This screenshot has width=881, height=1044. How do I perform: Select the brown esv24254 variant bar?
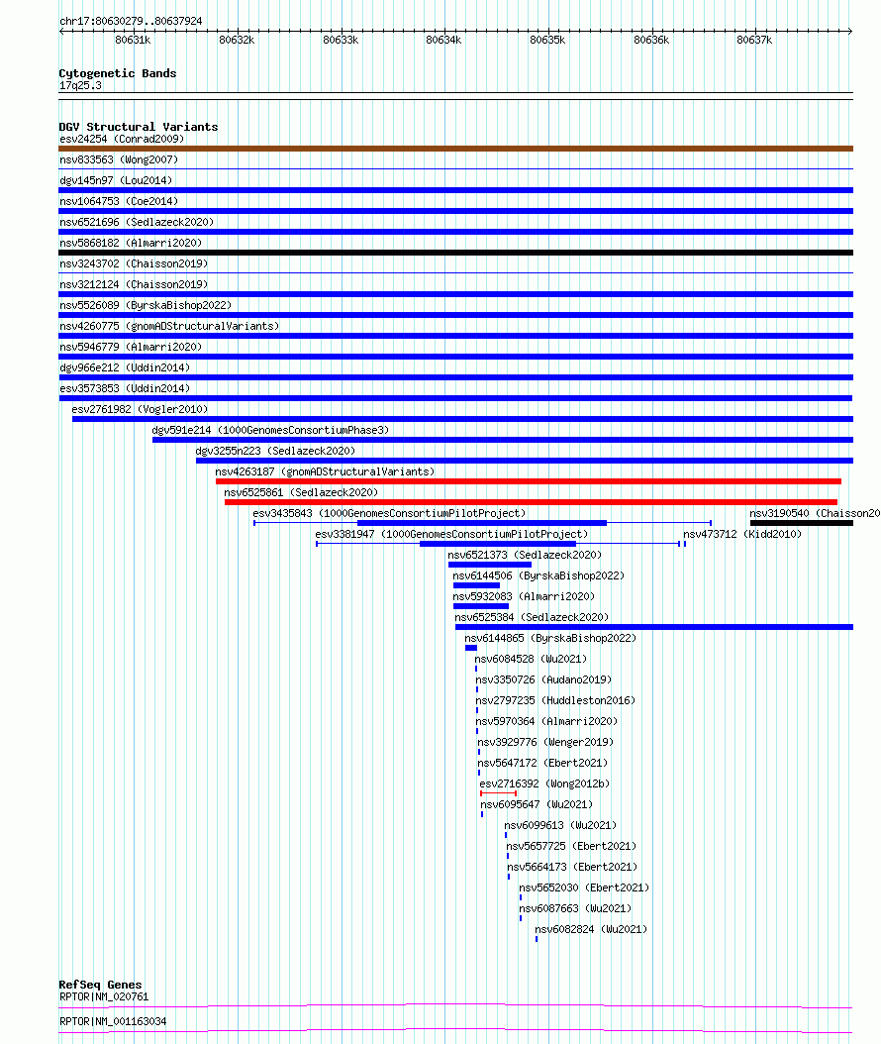[455, 149]
